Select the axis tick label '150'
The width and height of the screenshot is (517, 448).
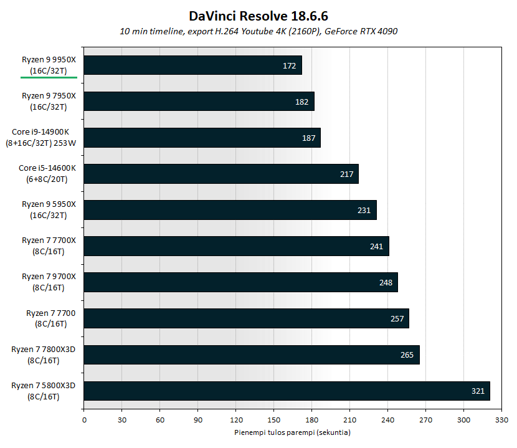click(274, 420)
